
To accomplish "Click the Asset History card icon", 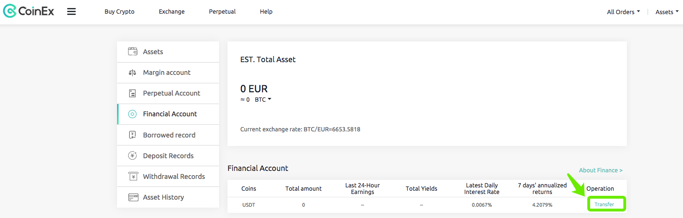I will 133,197.
